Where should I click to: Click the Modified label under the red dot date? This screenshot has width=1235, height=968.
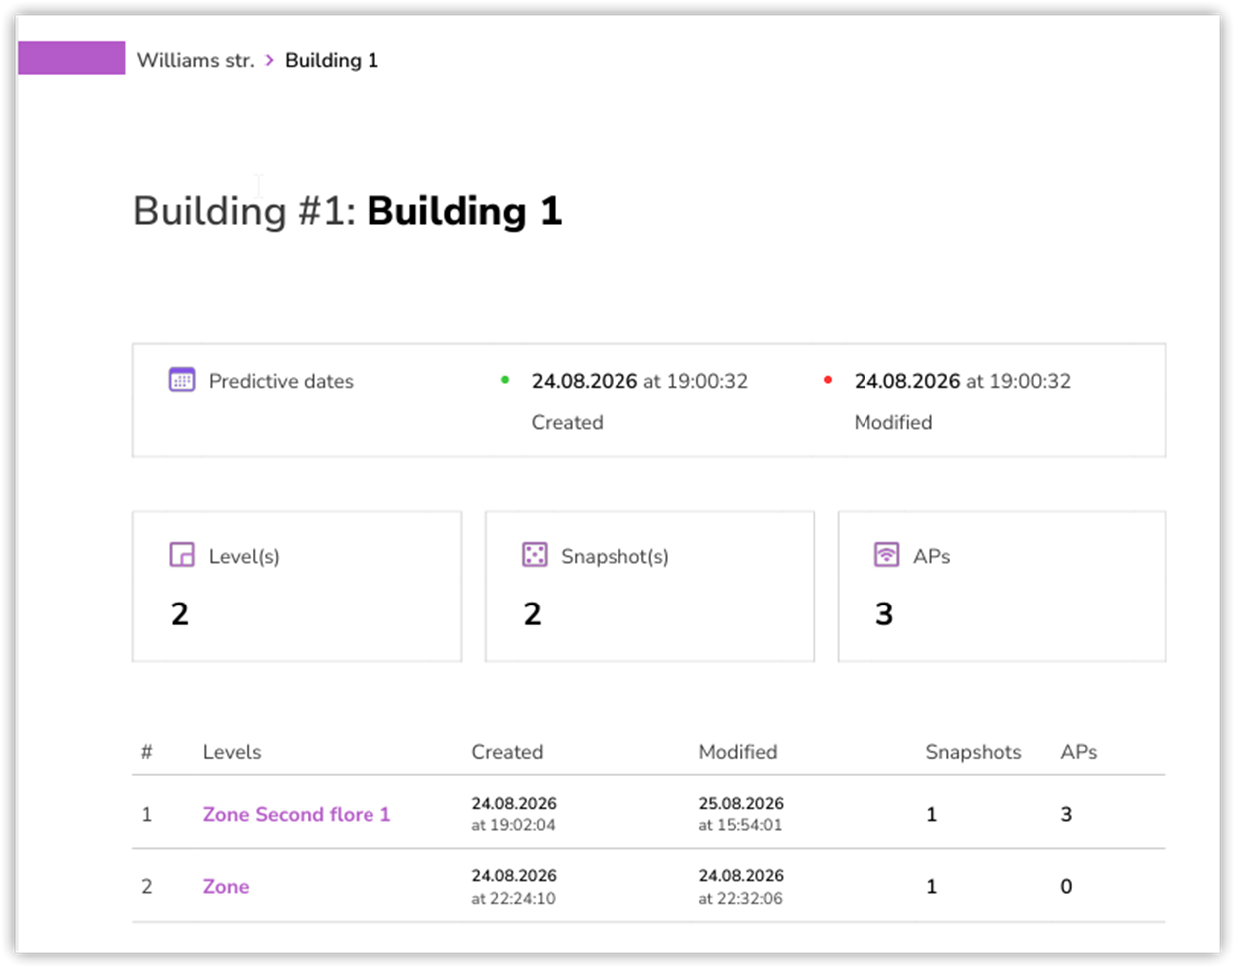pyautogui.click(x=893, y=422)
